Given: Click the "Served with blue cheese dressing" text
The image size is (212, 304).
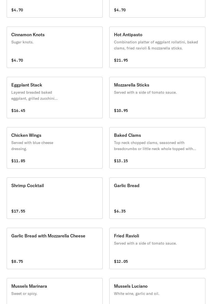Looking at the screenshot, I should click(x=32, y=146).
